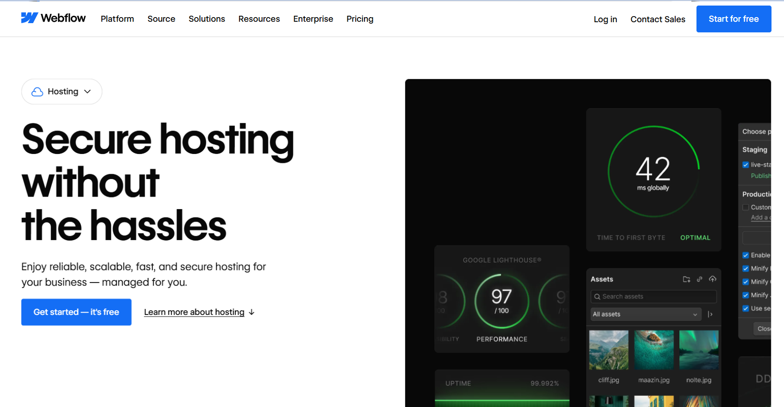
Task: Click the Staging heading in publish panel
Action: 755,149
